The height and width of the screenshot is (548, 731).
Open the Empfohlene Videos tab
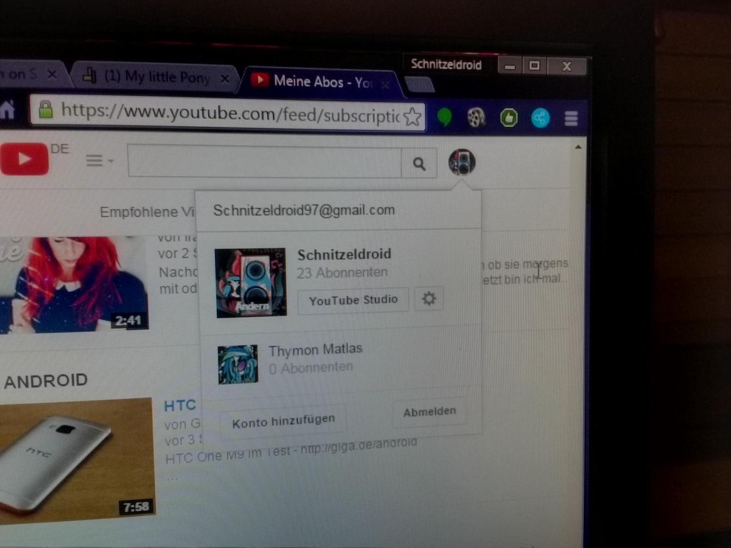[147, 212]
